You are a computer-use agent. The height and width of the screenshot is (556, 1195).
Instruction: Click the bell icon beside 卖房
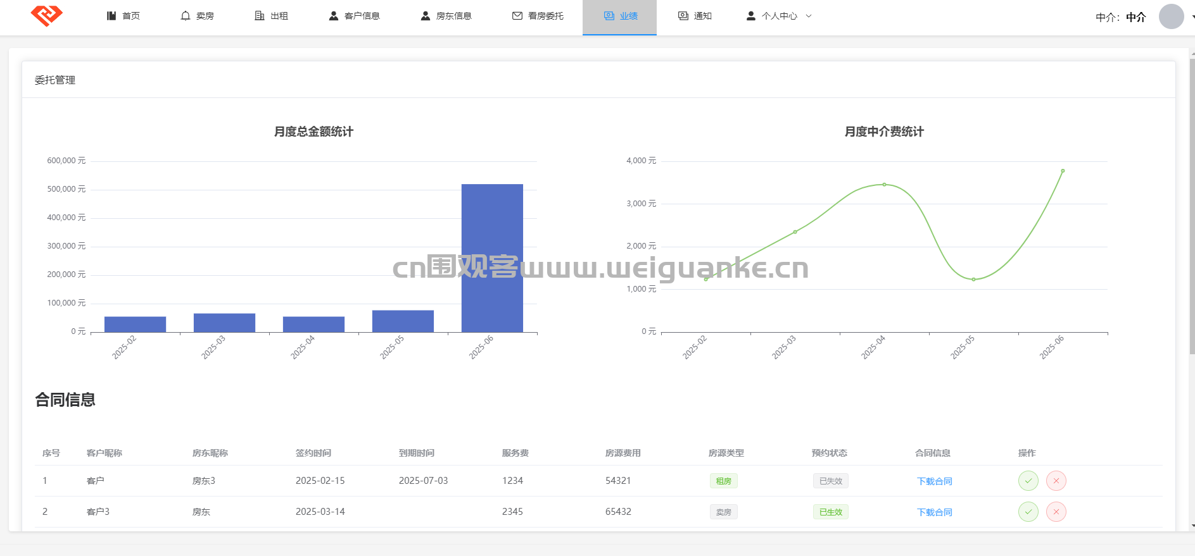186,16
